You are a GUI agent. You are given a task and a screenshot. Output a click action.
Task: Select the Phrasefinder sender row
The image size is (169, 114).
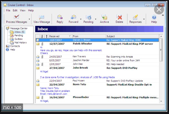click(x=97, y=97)
